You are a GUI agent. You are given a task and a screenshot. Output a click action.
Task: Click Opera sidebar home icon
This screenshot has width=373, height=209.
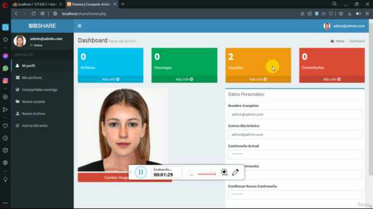point(5,27)
